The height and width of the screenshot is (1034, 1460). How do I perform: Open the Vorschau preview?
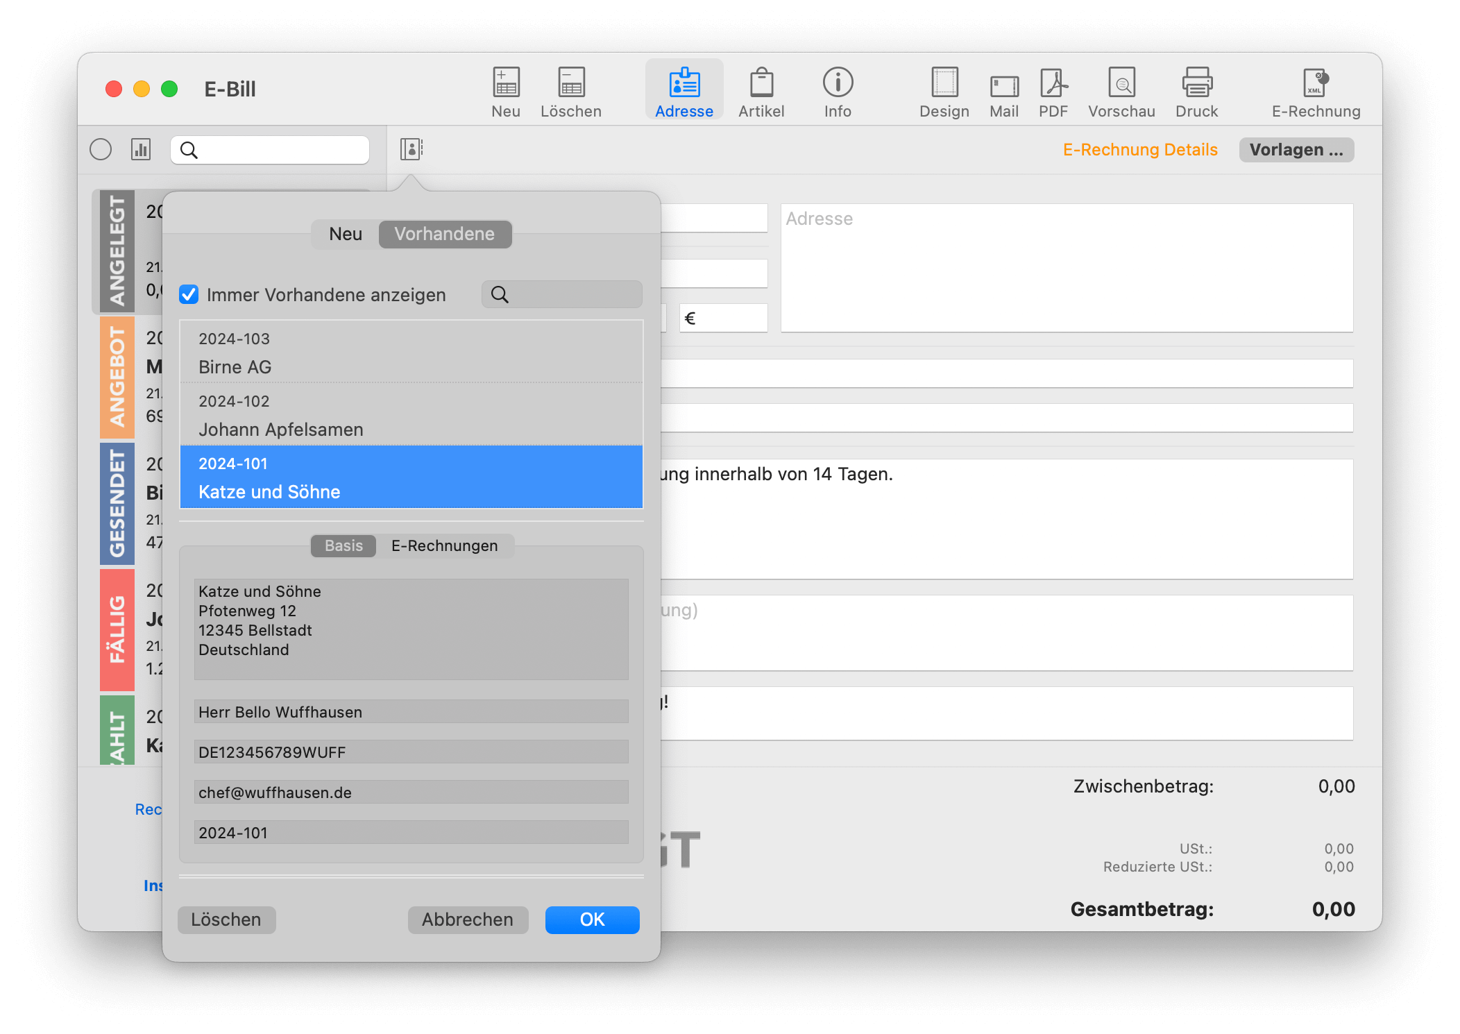pos(1121,89)
